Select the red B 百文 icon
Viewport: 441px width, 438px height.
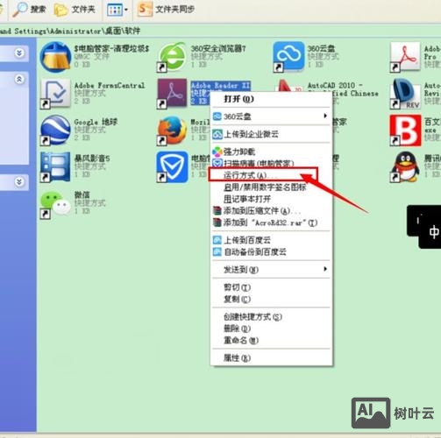[406, 131]
